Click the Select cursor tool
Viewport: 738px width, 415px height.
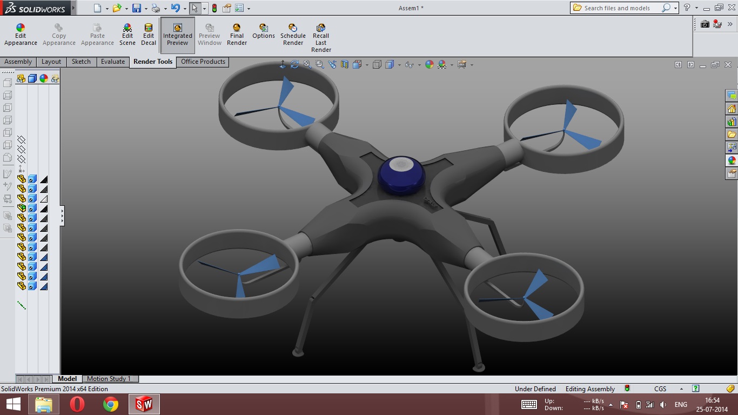point(195,8)
